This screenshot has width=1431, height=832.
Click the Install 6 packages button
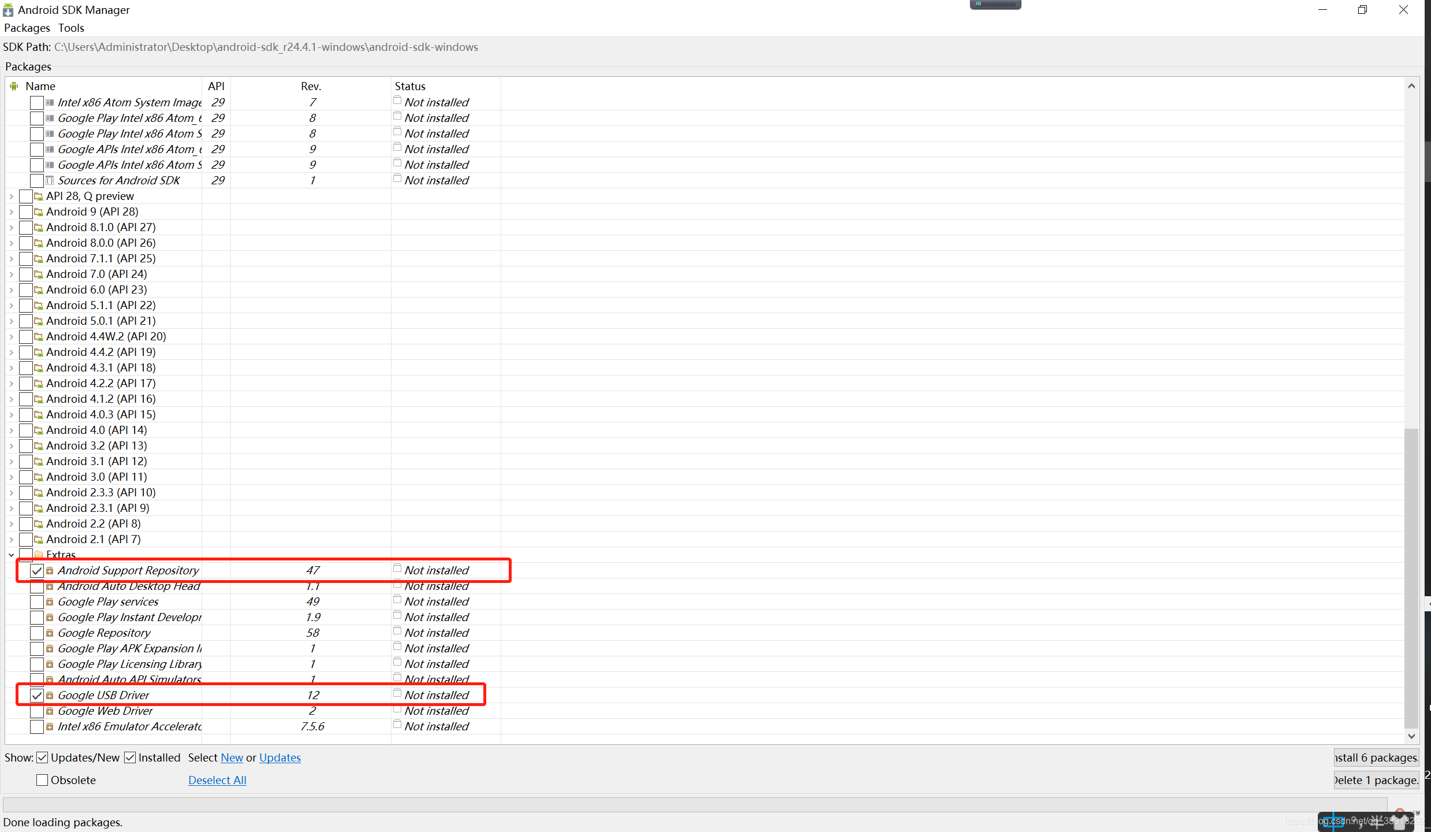click(x=1376, y=758)
